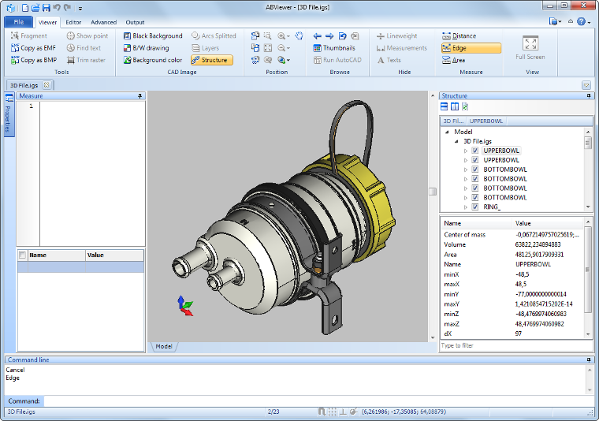Click the horizontal split layout icon in Structure panel
The image size is (599, 421).
click(445, 106)
